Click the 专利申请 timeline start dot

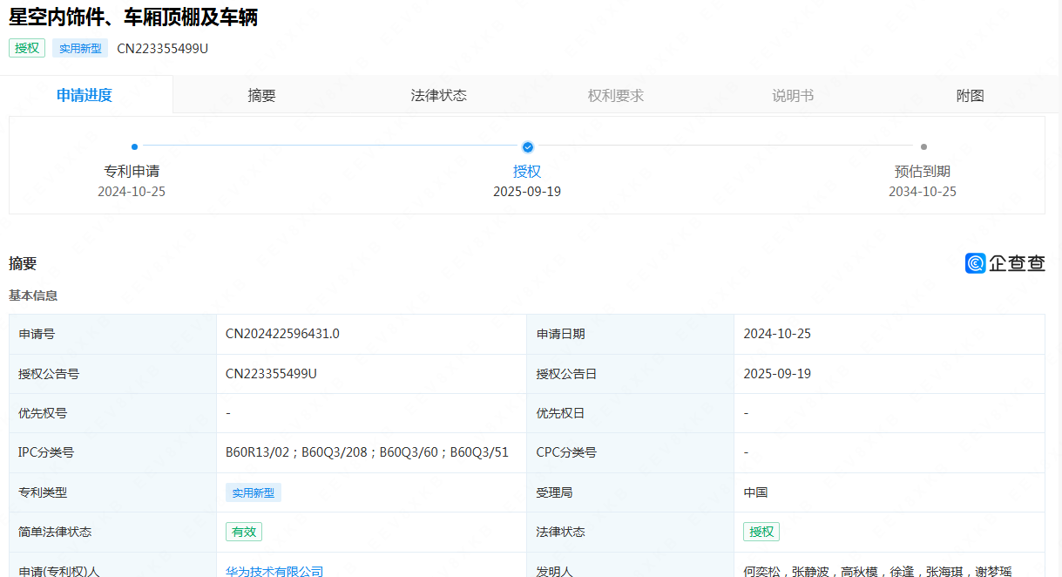[134, 147]
